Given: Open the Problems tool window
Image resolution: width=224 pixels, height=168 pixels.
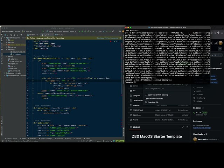Looking at the screenshot, I should coord(32,139).
